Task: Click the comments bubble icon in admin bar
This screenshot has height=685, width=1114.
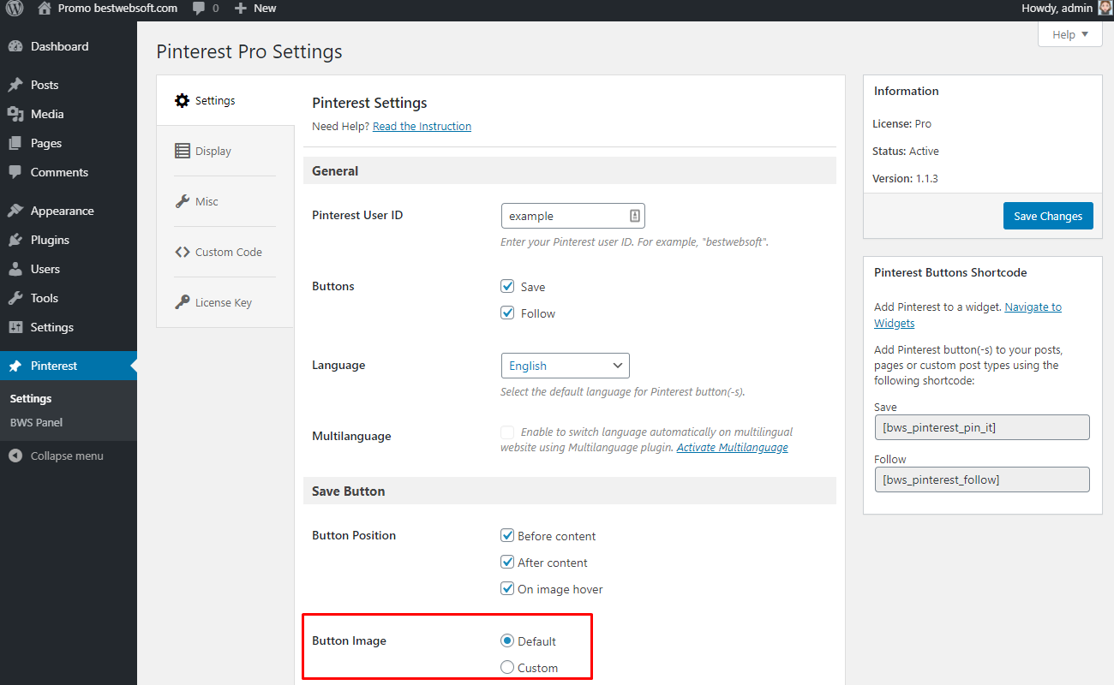Action: [x=199, y=9]
